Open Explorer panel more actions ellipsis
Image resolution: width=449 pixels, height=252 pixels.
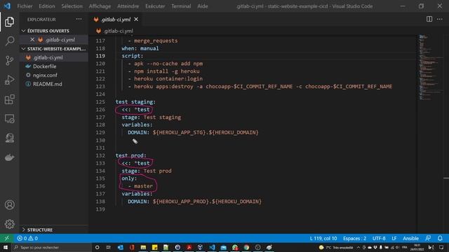click(79, 19)
